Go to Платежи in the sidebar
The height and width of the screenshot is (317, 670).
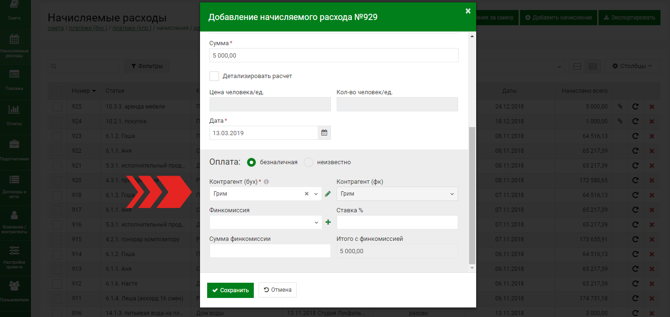click(x=14, y=79)
